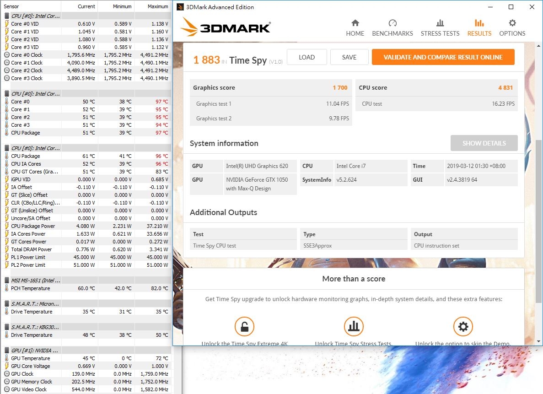Click the Unlock the Time Spy Extreme 4K text
Screen dimensions: 543x394
(244, 343)
